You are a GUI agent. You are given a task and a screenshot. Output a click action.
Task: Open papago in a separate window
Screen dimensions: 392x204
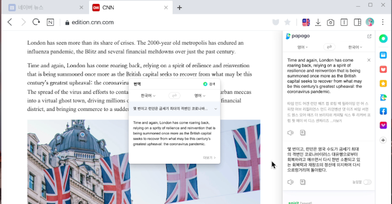pyautogui.click(x=369, y=36)
